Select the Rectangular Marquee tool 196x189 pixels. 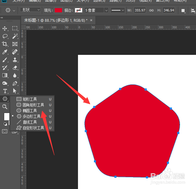pos(15,28)
